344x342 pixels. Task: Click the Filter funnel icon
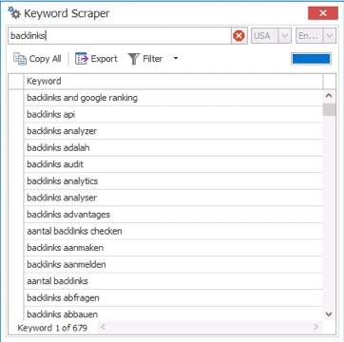point(134,59)
